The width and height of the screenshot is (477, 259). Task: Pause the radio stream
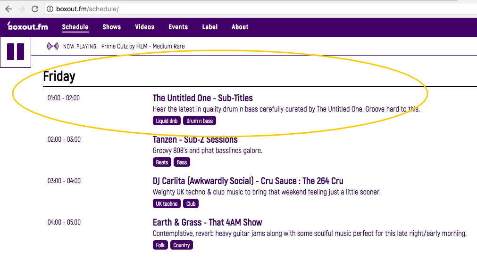[x=16, y=52]
